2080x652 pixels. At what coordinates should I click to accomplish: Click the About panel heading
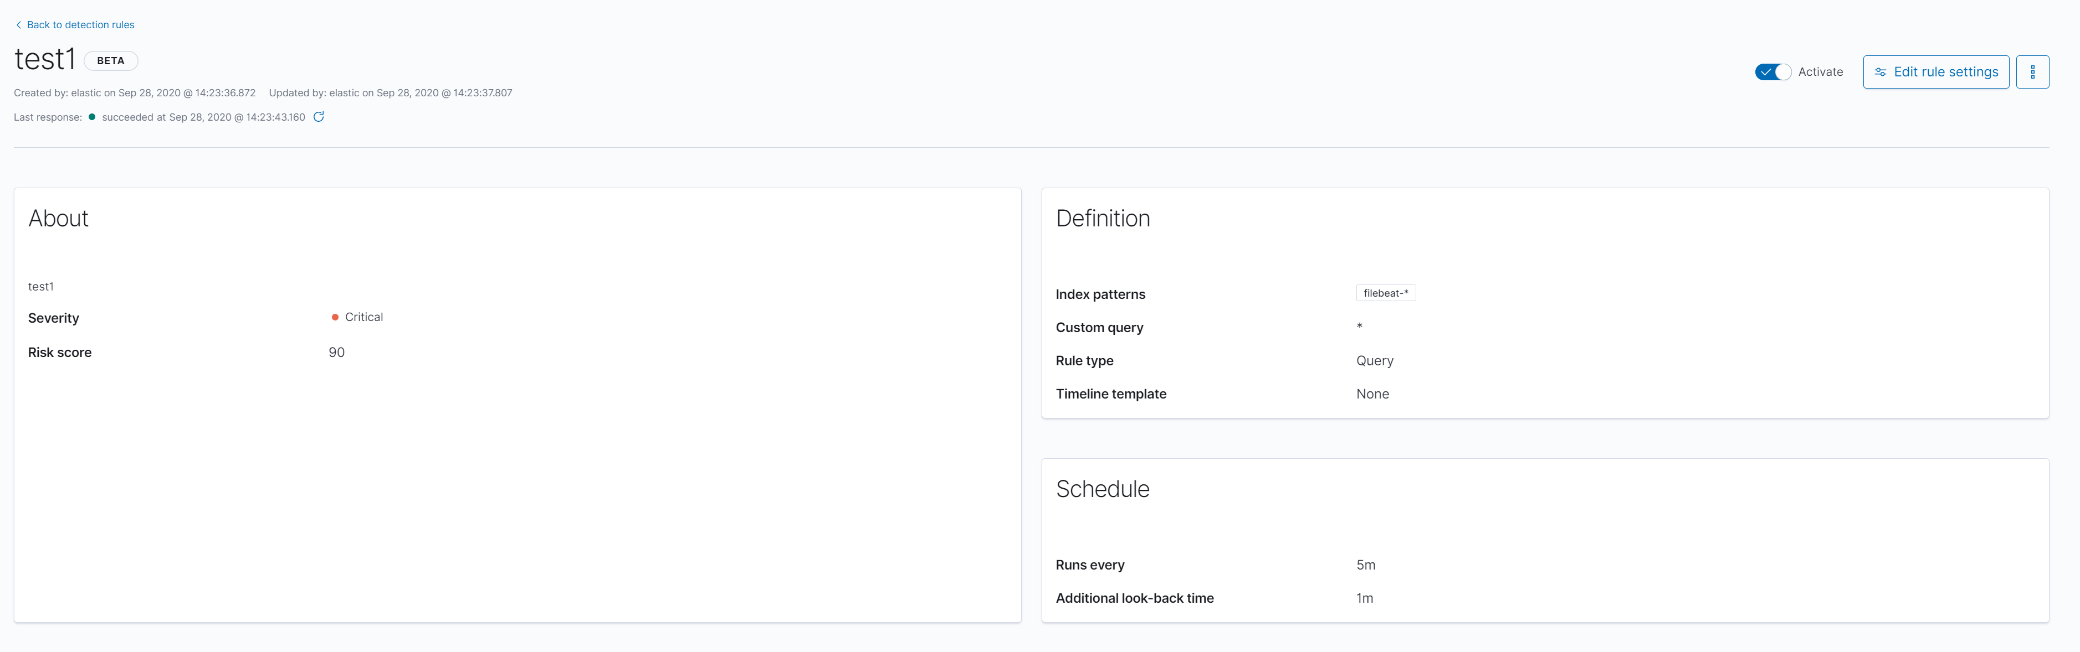[x=58, y=219]
